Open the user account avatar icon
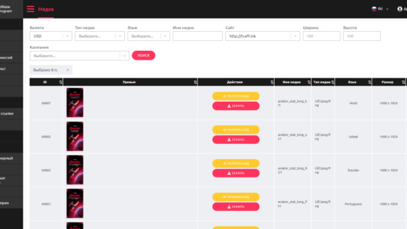The width and height of the screenshot is (407, 229). tap(400, 9)
